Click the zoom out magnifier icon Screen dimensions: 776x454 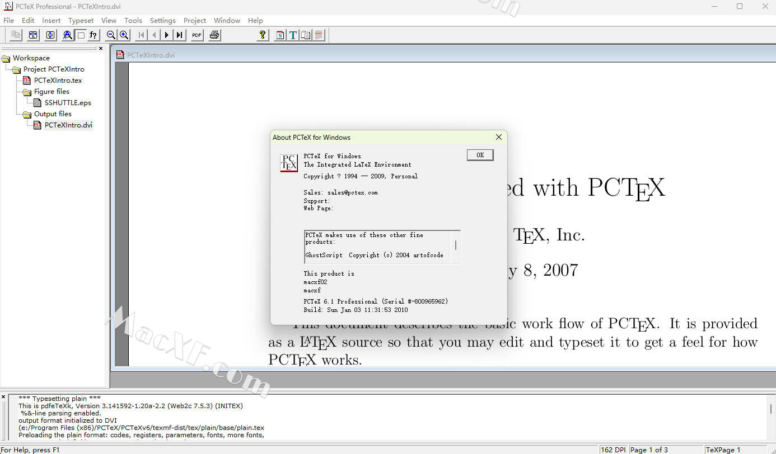111,35
